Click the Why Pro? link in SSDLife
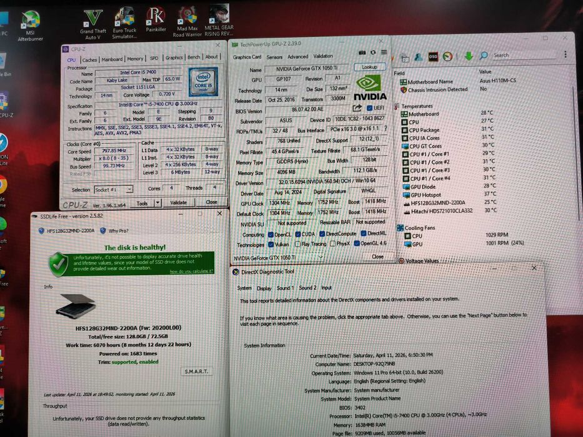Viewport: 583px width, 437px height. (118, 231)
